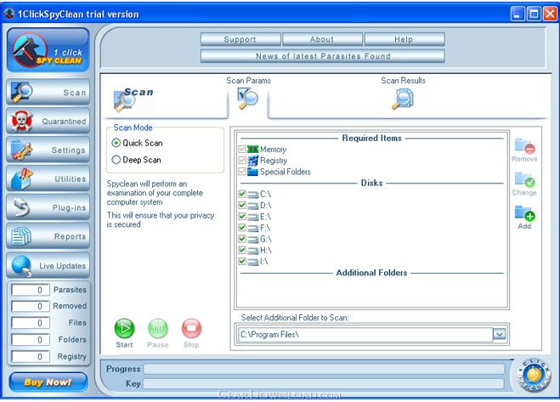Uncheck the H:\ disk checkbox
Image resolution: width=560 pixels, height=402 pixels.
242,250
